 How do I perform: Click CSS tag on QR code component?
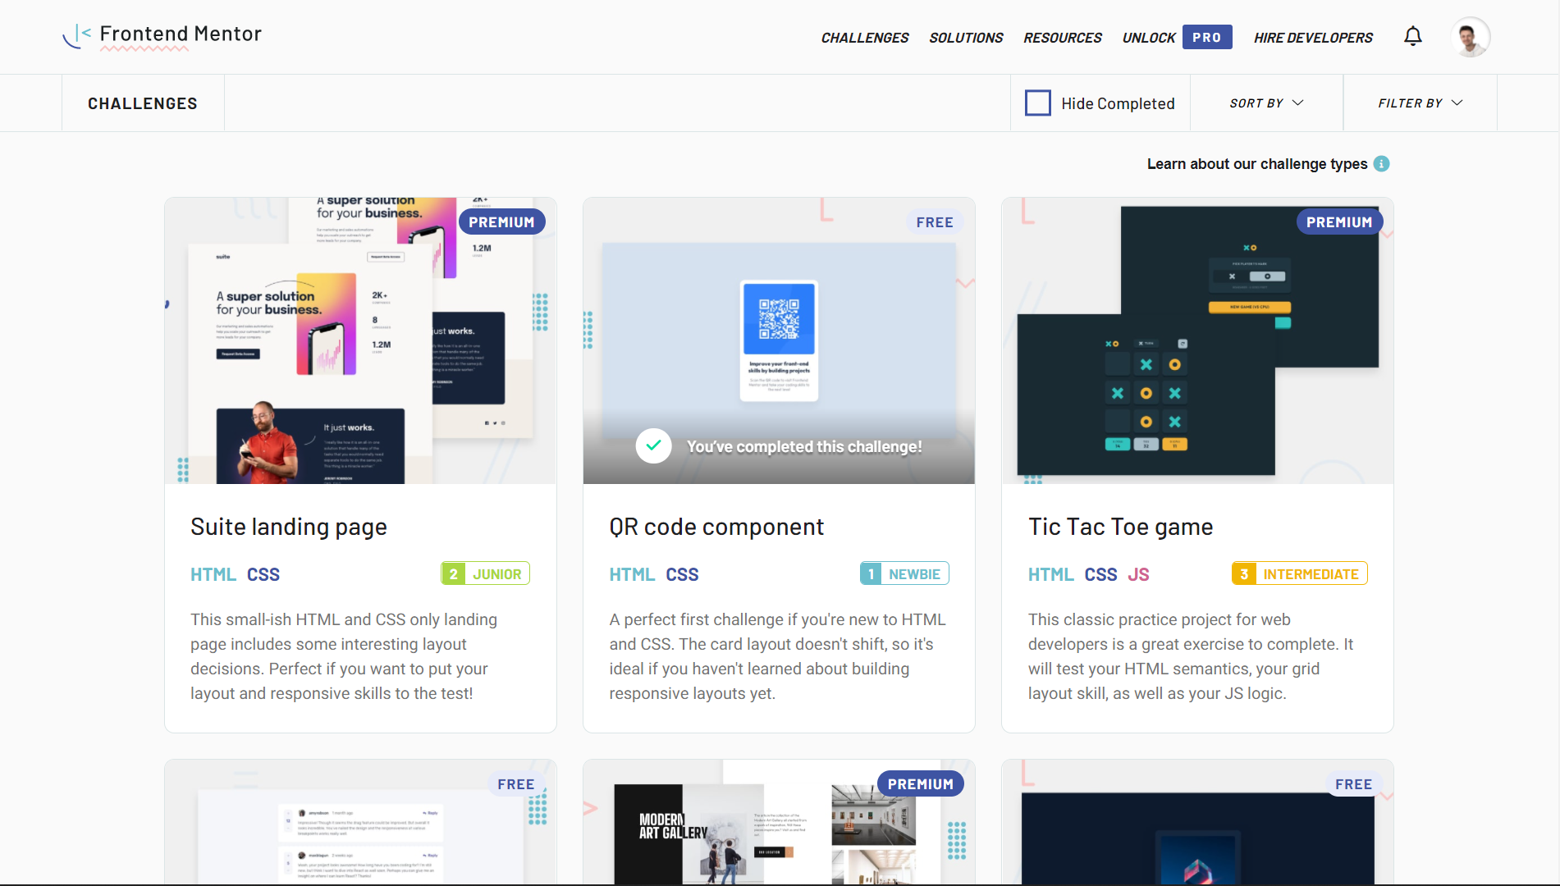click(x=682, y=574)
